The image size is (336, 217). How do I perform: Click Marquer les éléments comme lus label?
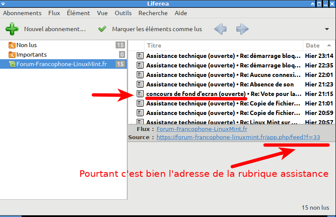[157, 29]
